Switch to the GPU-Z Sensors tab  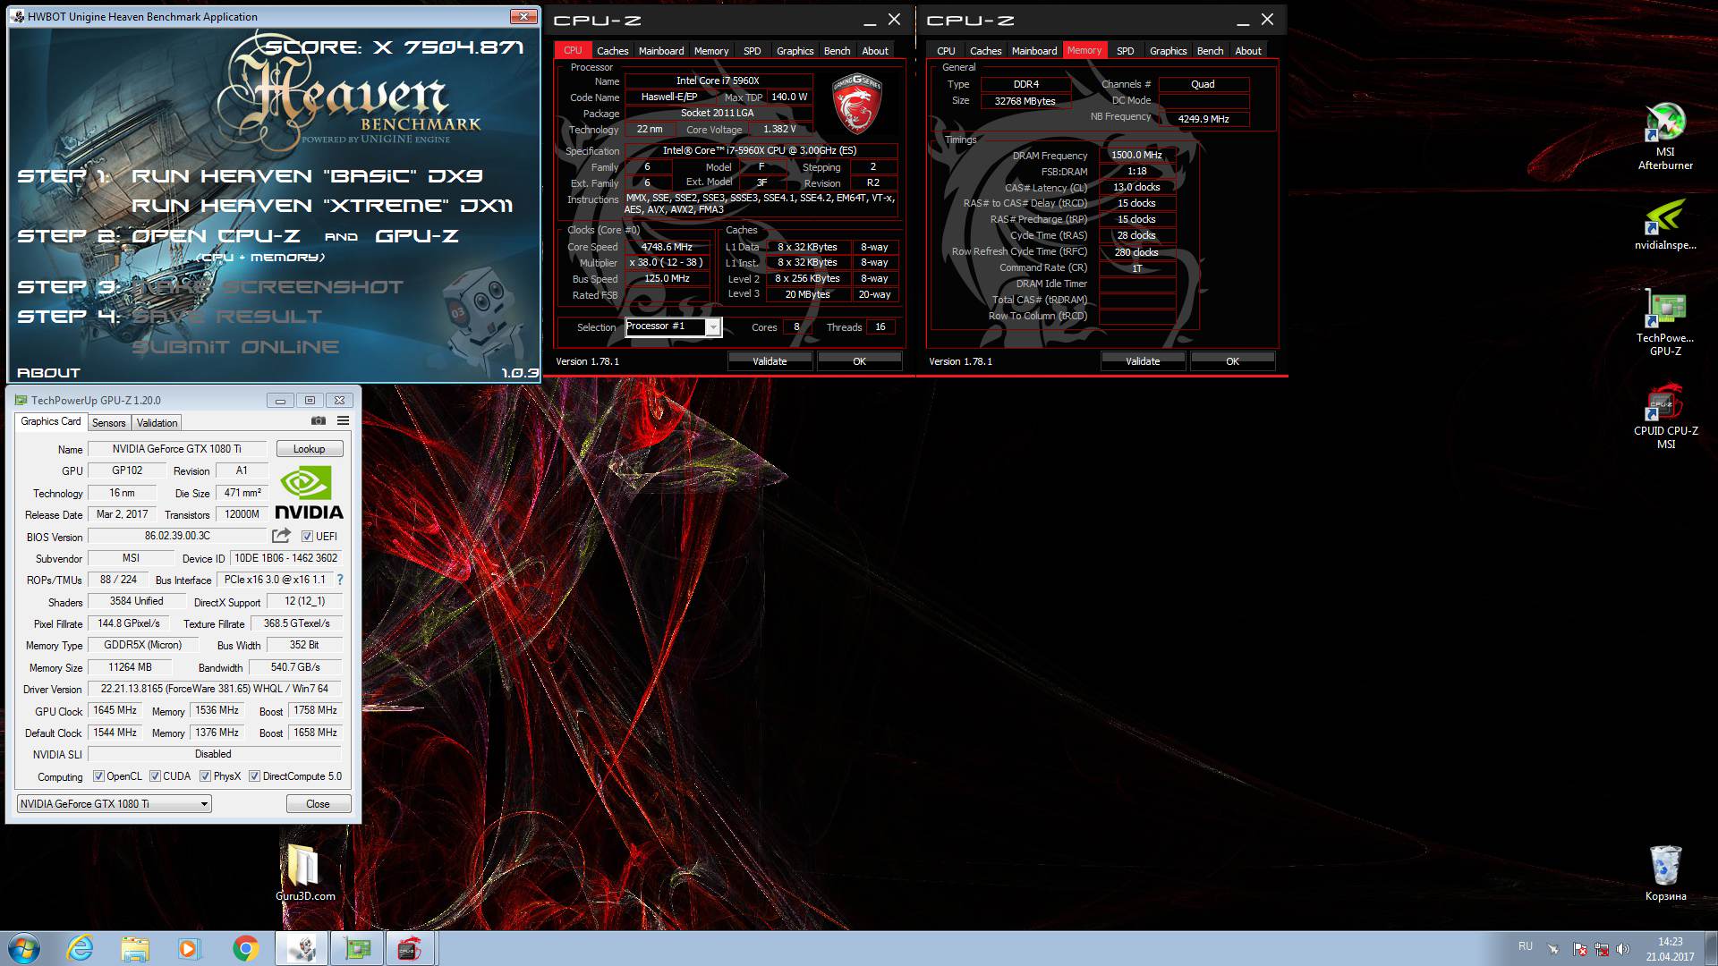click(109, 423)
